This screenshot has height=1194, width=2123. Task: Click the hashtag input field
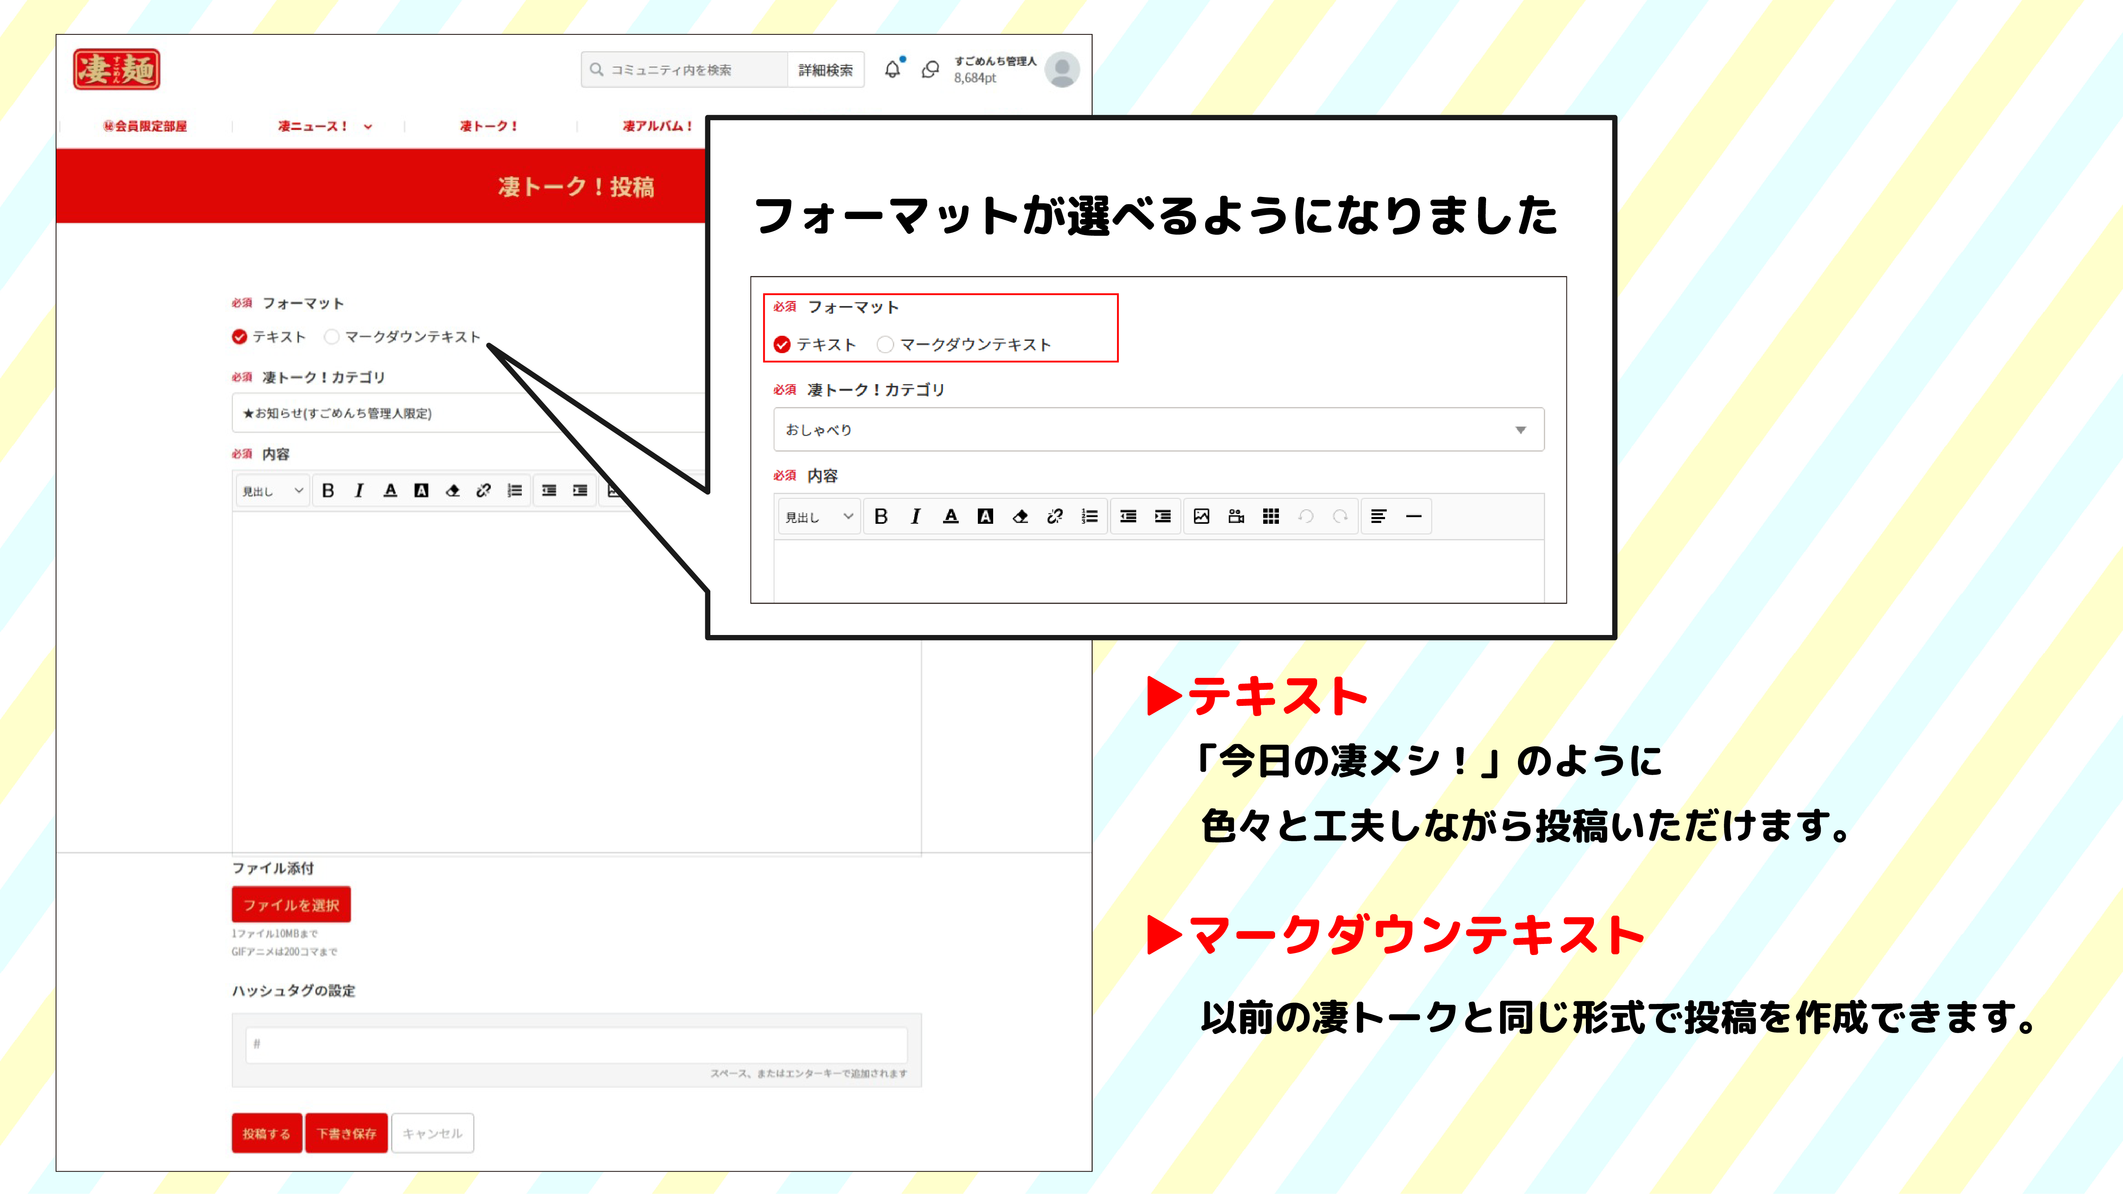[576, 1044]
